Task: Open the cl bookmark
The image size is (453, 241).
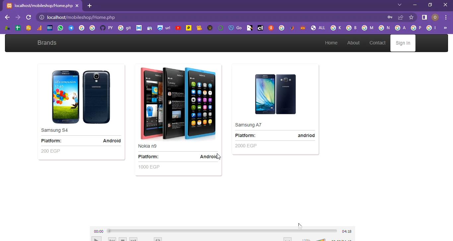Action: coord(260,28)
